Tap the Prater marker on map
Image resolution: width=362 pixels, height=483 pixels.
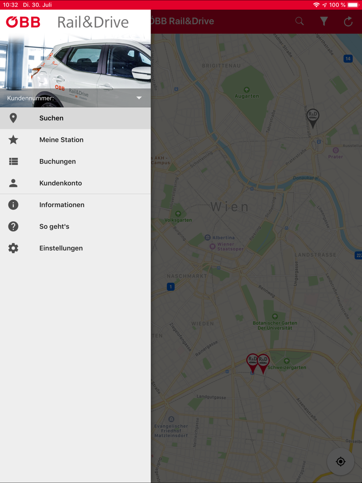click(336, 150)
